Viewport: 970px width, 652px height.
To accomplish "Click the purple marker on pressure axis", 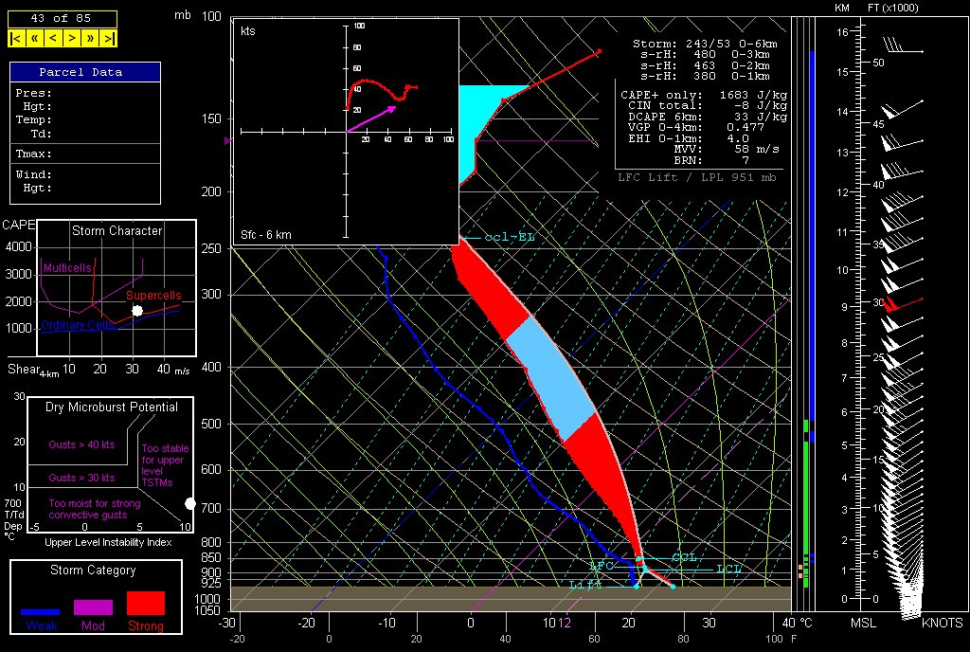I will (x=227, y=140).
